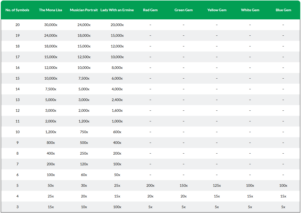Click Mona Lisa's 50x in row 5
The width and height of the screenshot is (301, 213).
(x=51, y=186)
